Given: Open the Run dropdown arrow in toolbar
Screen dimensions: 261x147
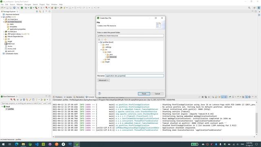Looking at the screenshot, I should coord(33,8).
